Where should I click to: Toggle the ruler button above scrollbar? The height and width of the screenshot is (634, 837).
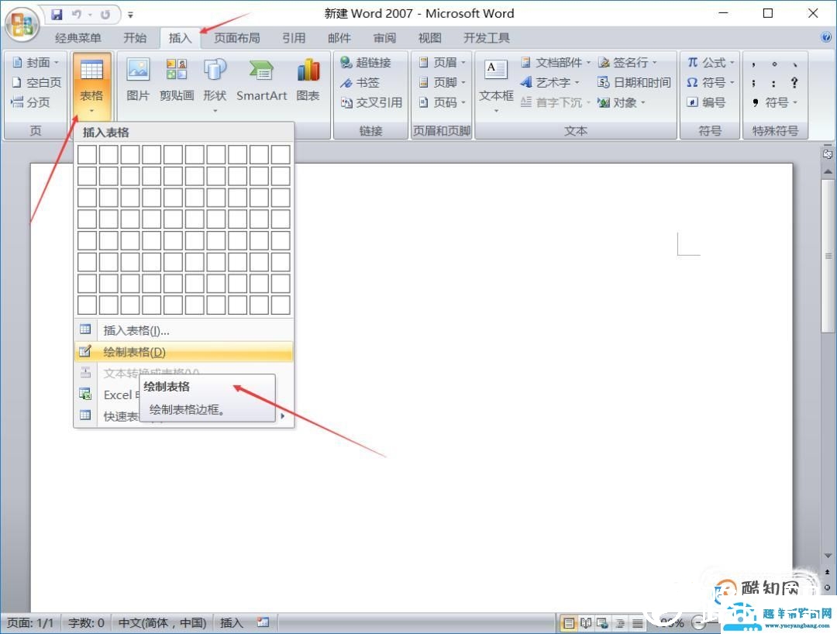click(828, 154)
